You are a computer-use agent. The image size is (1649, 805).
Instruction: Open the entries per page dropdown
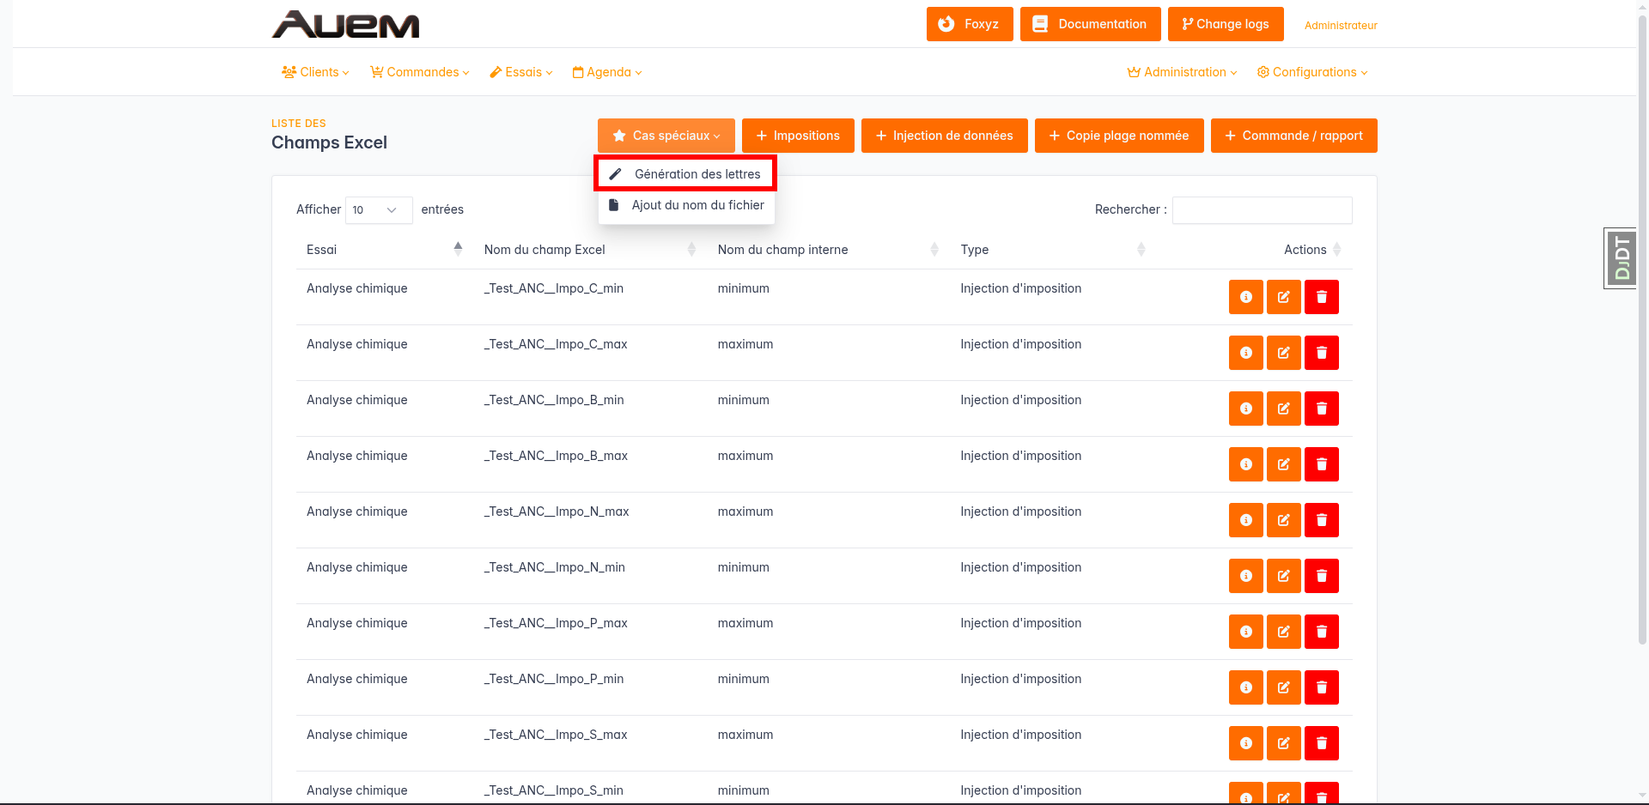click(378, 210)
